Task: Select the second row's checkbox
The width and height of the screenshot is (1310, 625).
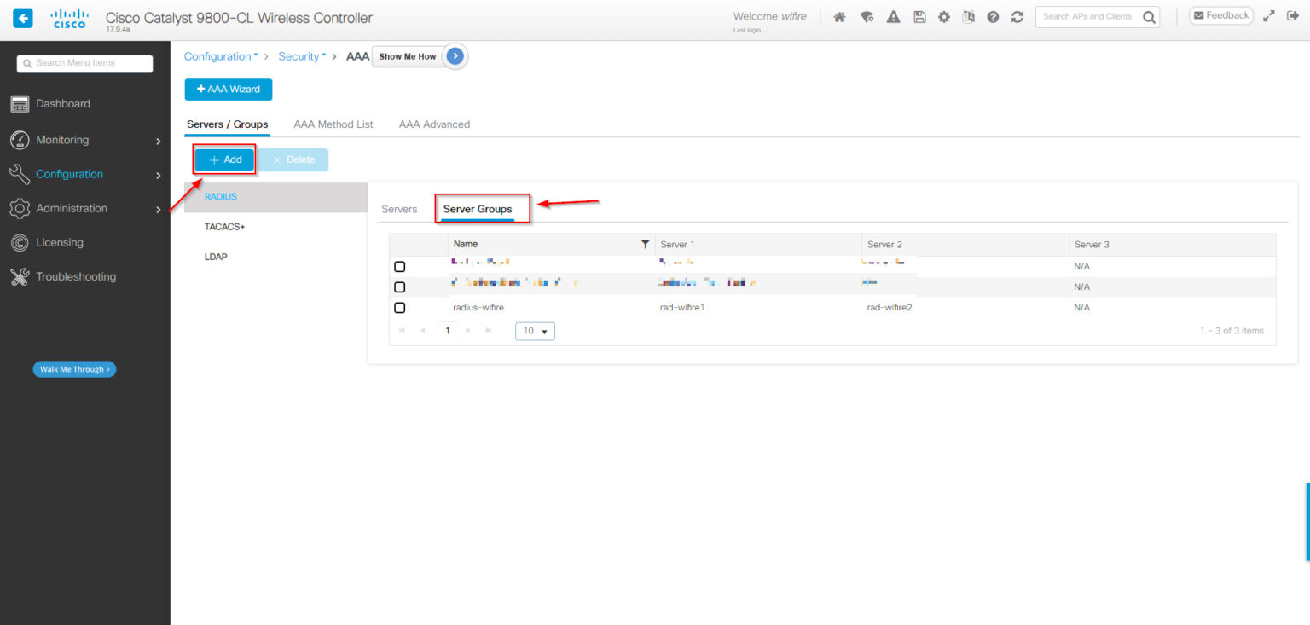Action: (399, 287)
